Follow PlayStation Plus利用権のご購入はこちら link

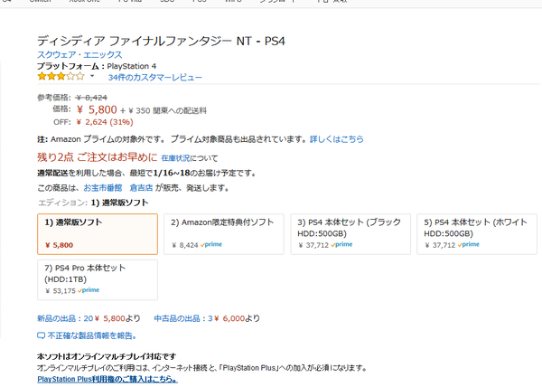tap(107, 379)
